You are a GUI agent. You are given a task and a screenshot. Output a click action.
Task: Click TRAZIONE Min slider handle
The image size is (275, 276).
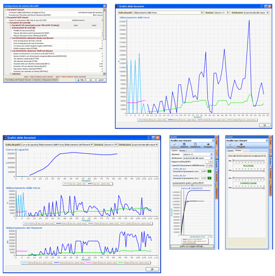click(x=233, y=160)
